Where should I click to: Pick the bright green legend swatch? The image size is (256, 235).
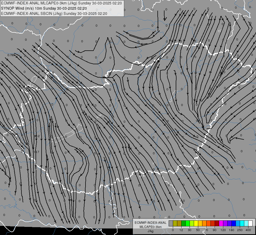pyautogui.click(x=187, y=223)
